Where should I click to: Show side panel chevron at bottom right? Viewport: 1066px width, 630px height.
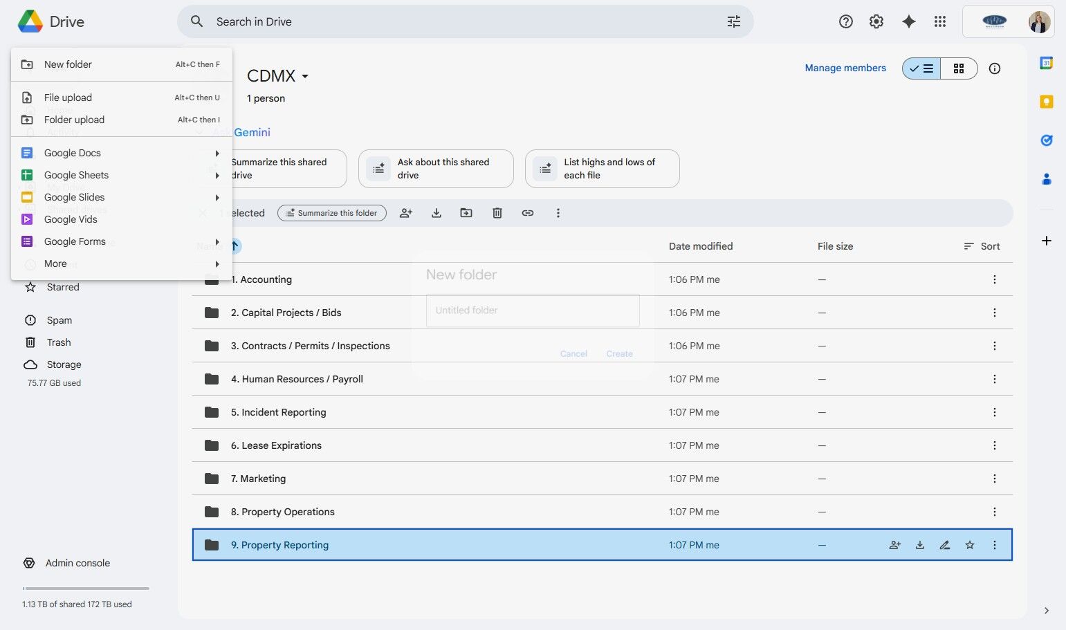point(1047,611)
